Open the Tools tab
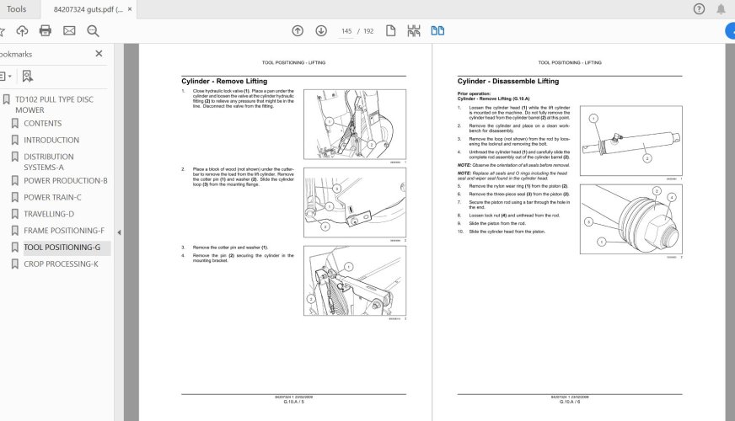 point(16,9)
